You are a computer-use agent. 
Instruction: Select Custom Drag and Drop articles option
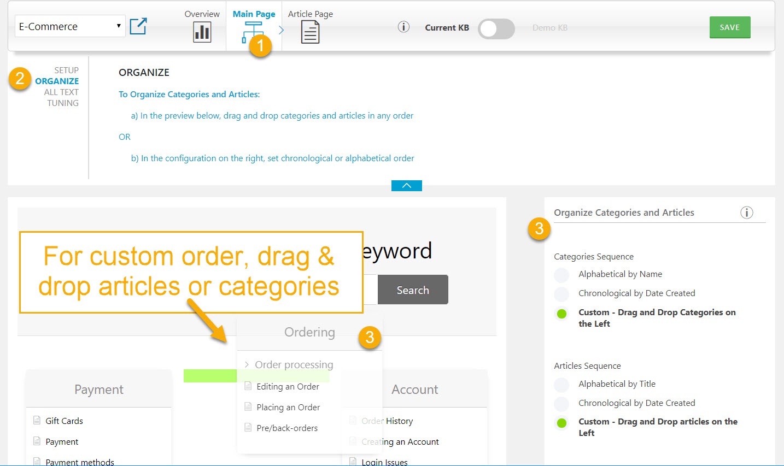tap(561, 423)
